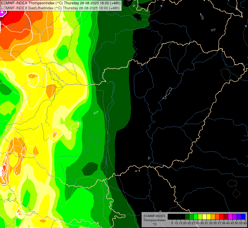Click the BestLiftedIndex header line at top

[x=61, y=8]
